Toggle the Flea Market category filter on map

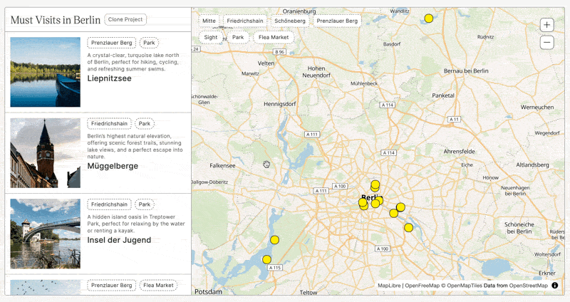(274, 38)
